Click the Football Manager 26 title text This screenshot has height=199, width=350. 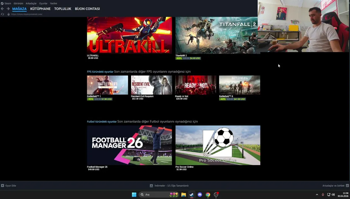(97, 167)
